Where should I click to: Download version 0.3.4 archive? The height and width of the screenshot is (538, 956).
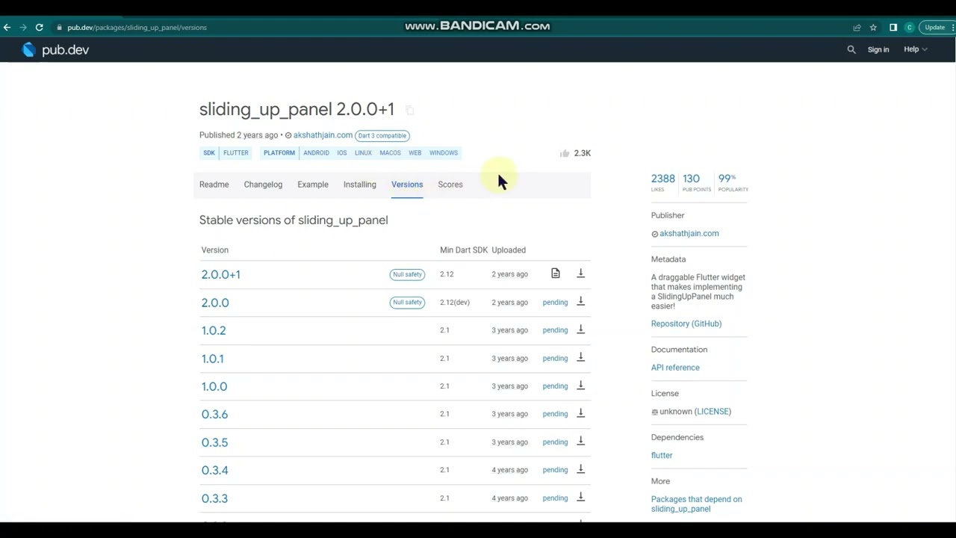click(580, 469)
